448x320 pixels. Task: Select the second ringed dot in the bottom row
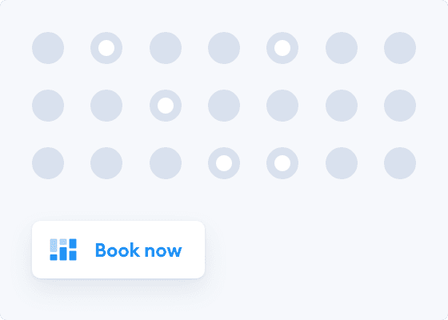click(x=282, y=163)
